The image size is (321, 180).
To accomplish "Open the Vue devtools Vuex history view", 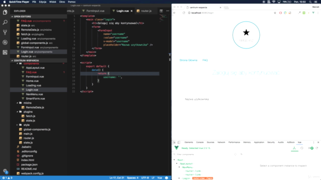I will [302, 148].
